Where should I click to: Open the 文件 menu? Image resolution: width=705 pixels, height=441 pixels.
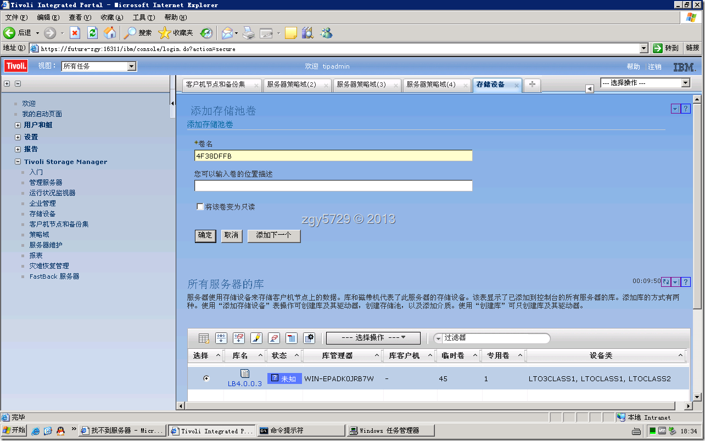pyautogui.click(x=16, y=18)
